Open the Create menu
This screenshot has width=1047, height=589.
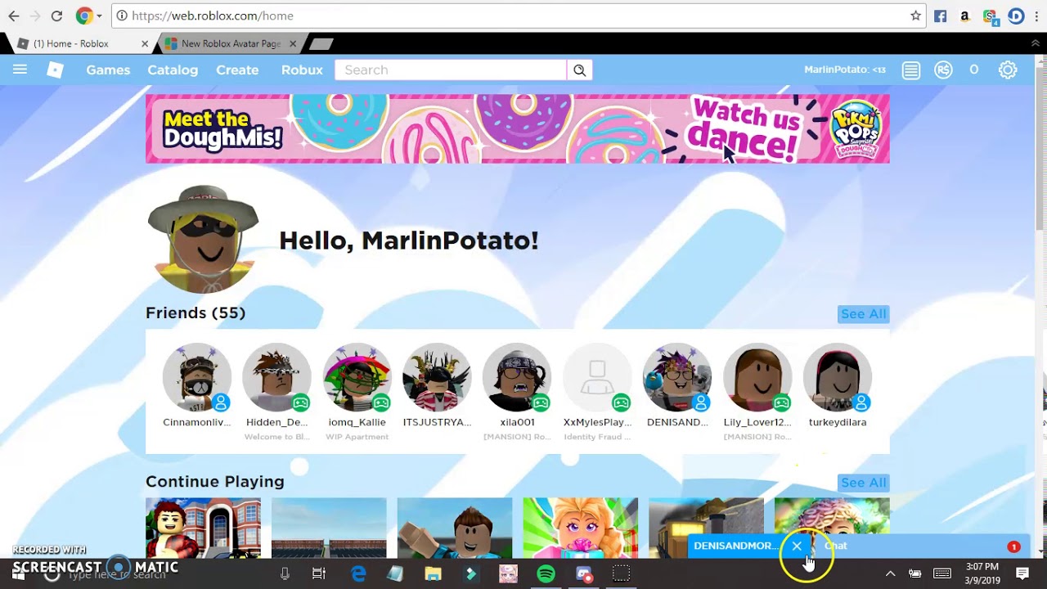point(237,70)
